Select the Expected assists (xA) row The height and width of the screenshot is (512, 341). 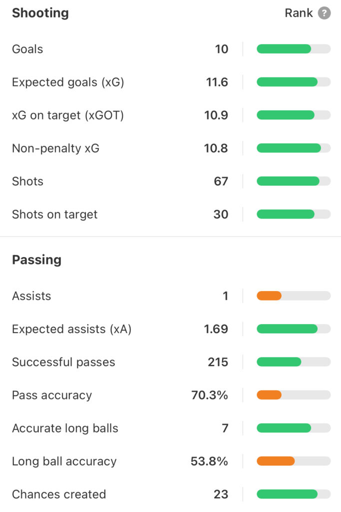click(x=171, y=329)
